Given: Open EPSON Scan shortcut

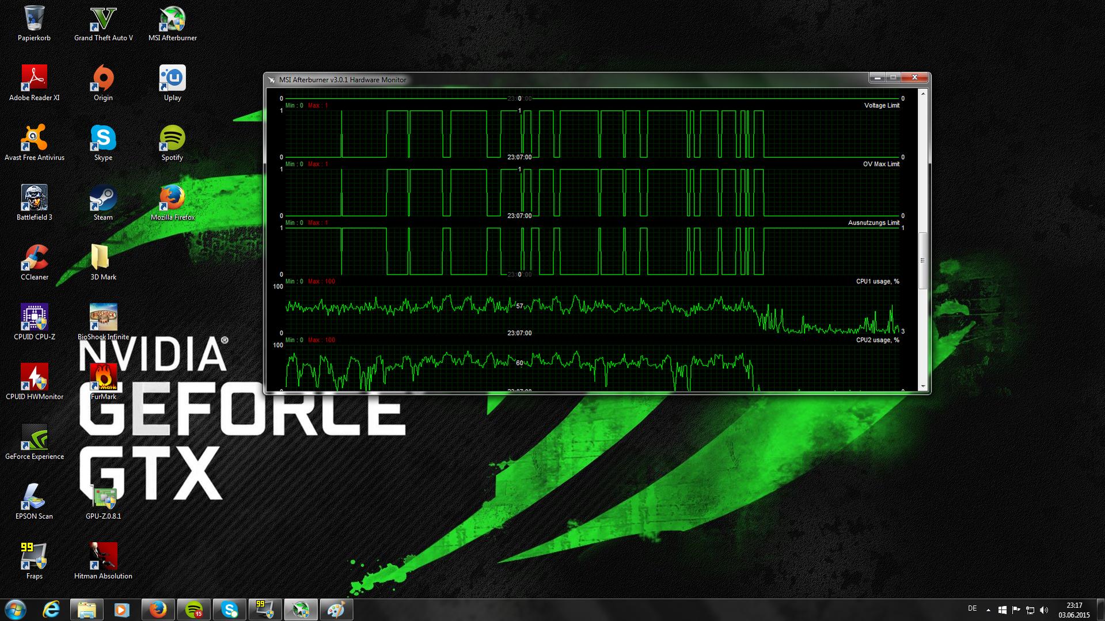Looking at the screenshot, I should (34, 502).
